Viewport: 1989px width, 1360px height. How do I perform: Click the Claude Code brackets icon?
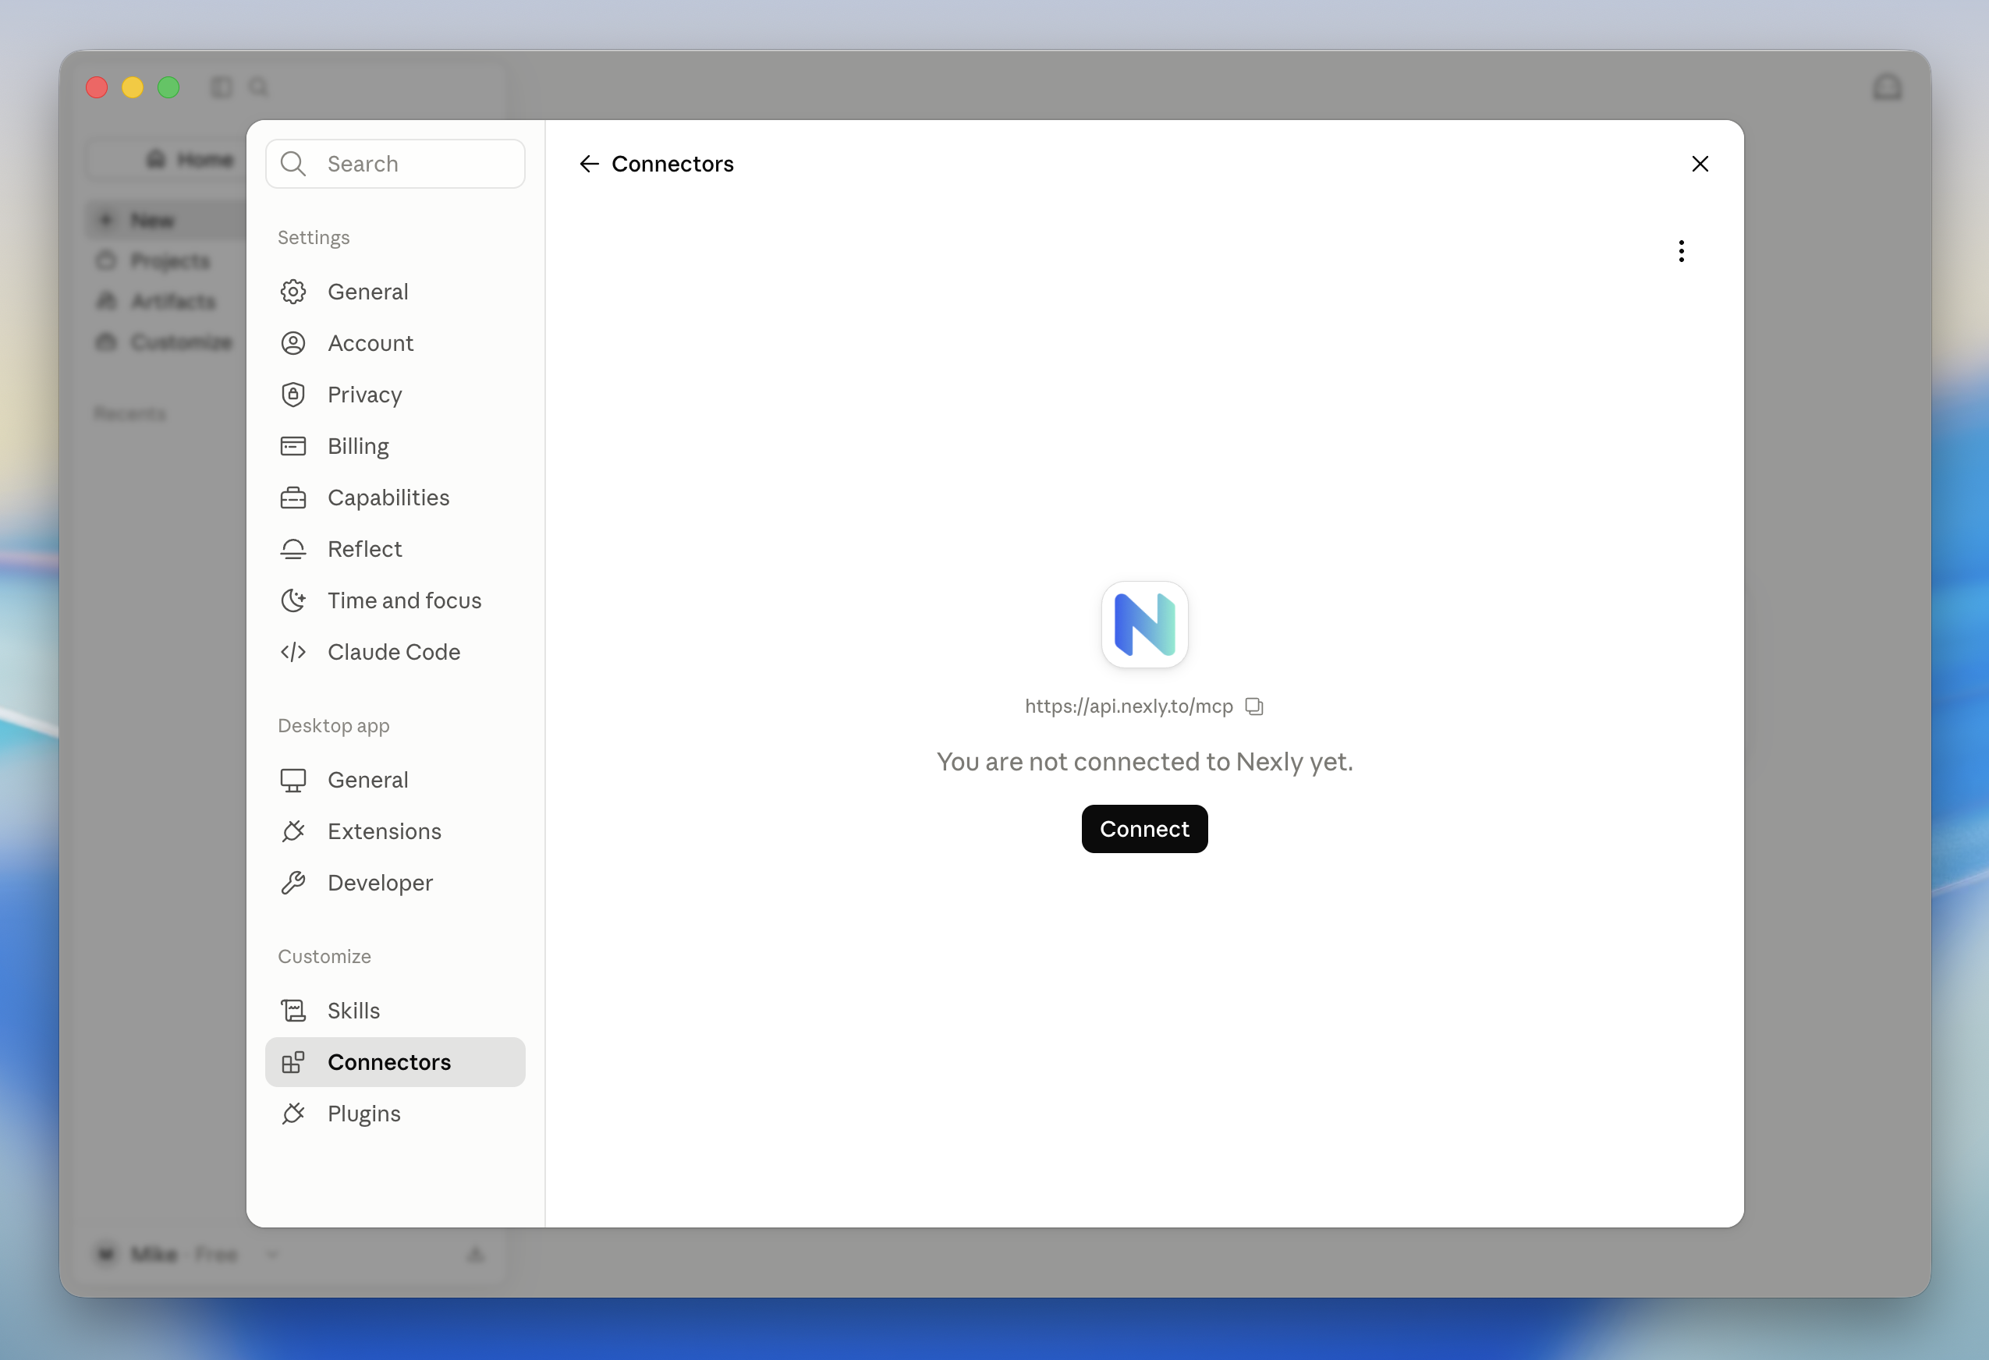click(x=292, y=651)
